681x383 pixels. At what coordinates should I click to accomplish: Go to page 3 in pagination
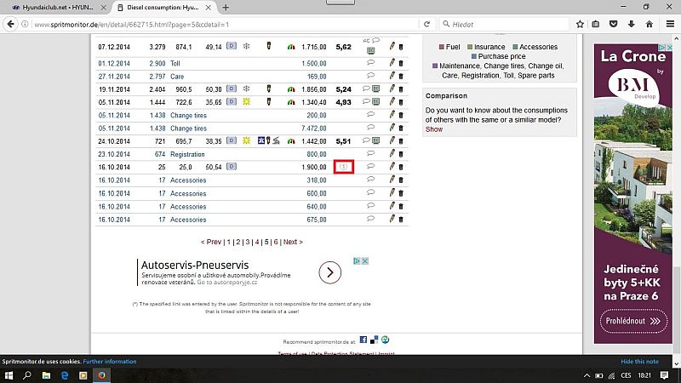247,242
